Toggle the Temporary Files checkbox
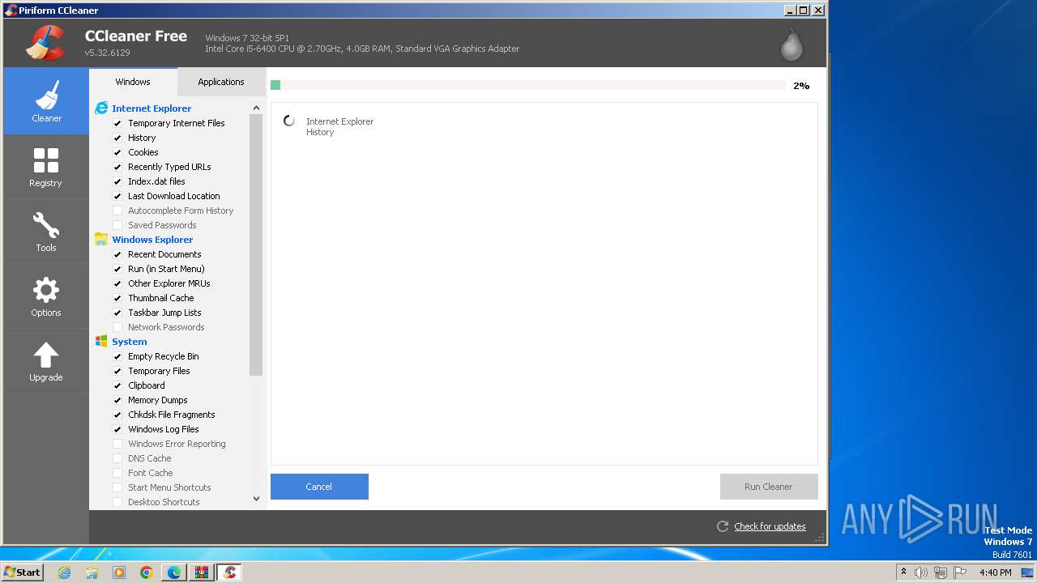Image resolution: width=1037 pixels, height=583 pixels. click(x=117, y=371)
